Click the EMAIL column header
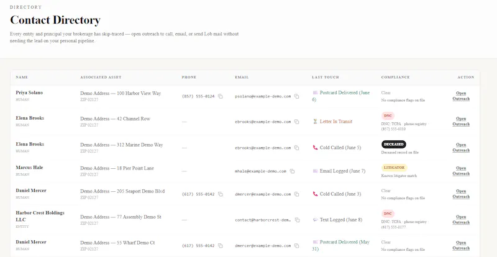 tap(242, 78)
